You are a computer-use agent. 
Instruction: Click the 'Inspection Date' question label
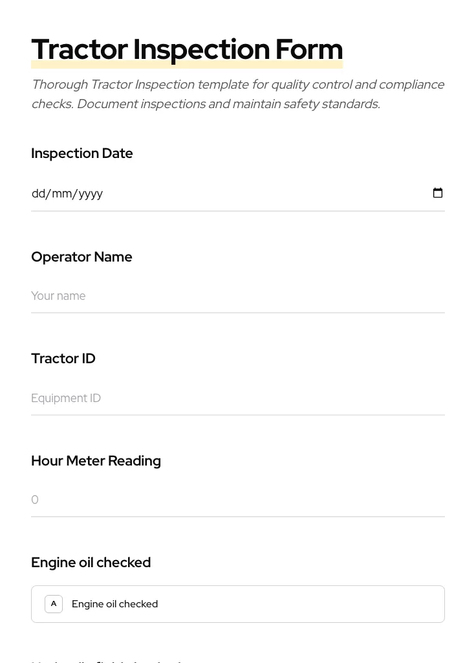click(x=82, y=153)
